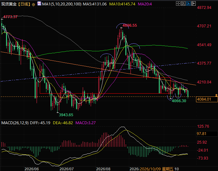Click the exit panel toolbar icon
The height and width of the screenshot is (171, 218).
[x=193, y=4]
